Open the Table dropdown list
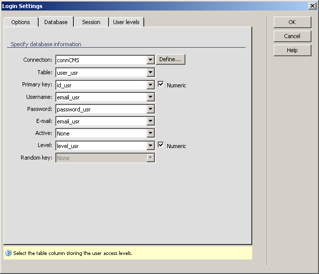Viewport: 319px width, 274px height. coord(150,73)
